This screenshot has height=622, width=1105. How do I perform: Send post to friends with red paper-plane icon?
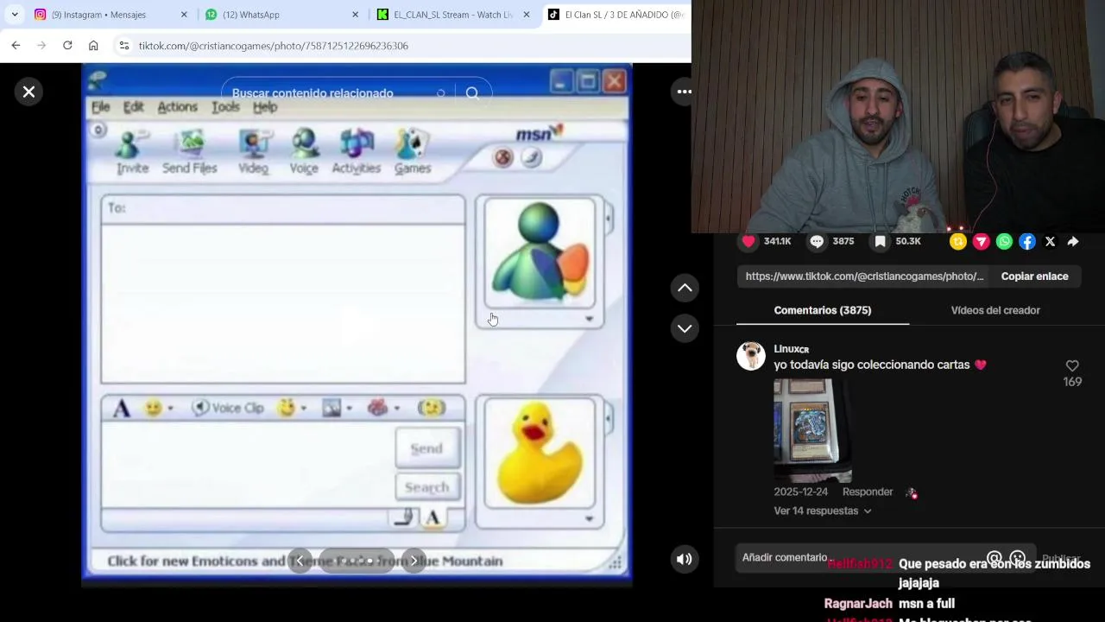click(x=981, y=242)
